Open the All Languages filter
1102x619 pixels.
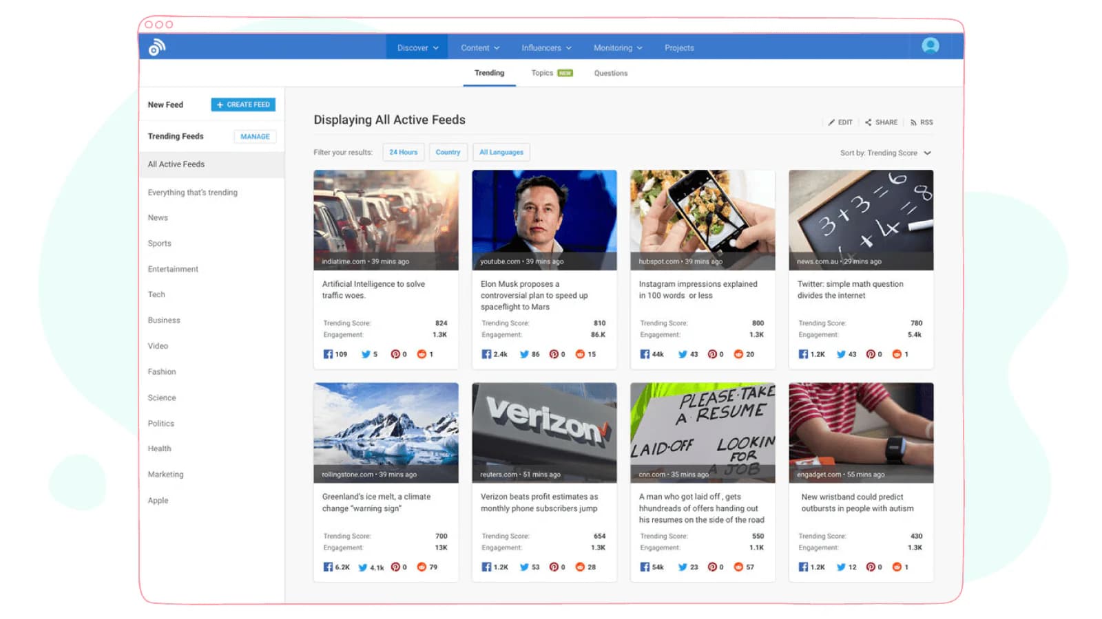[501, 153]
